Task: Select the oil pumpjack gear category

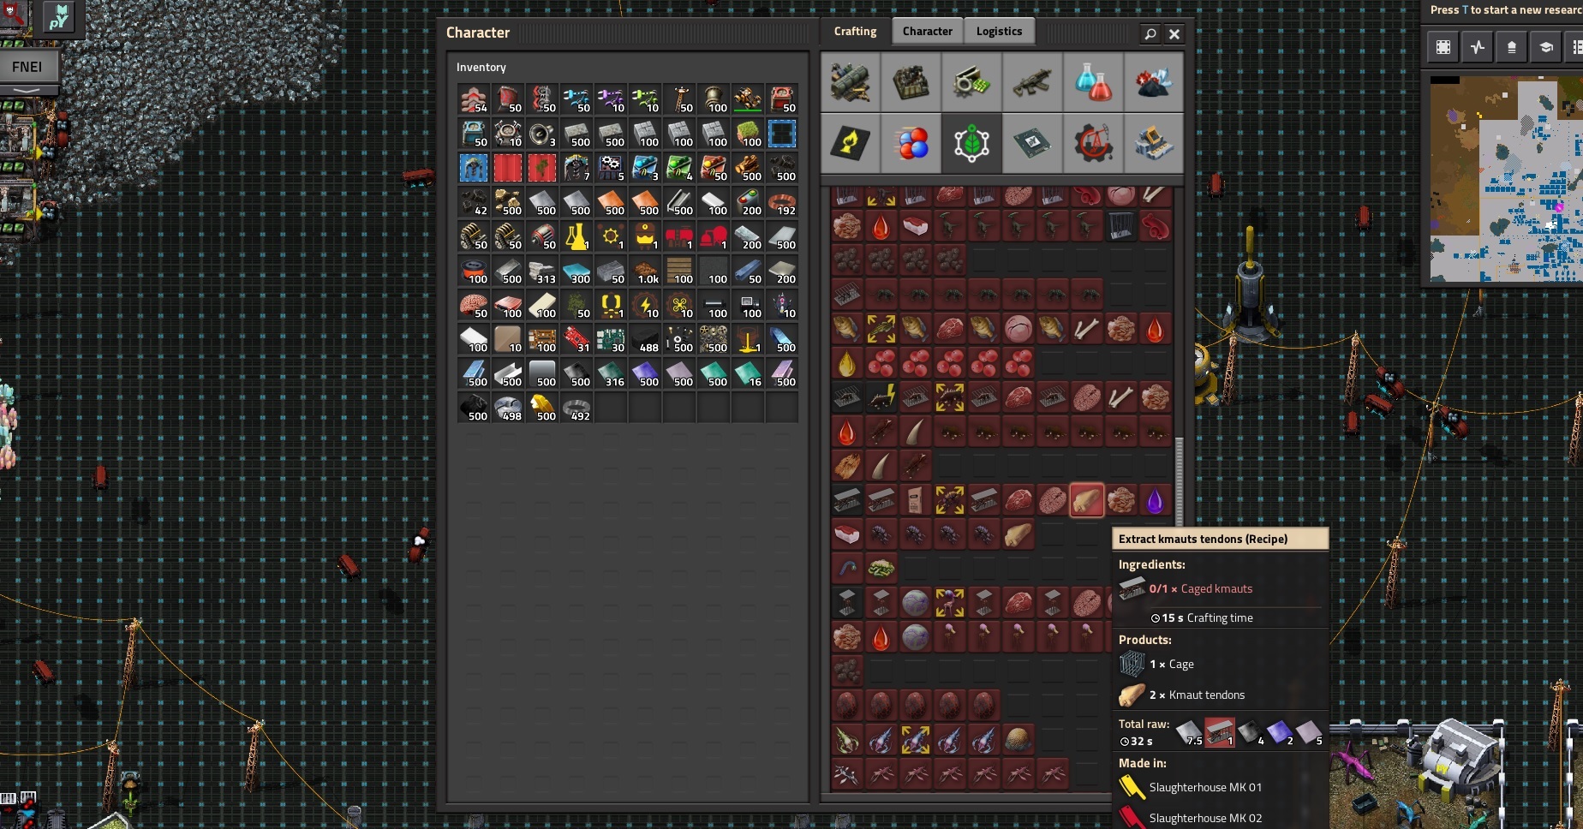Action: tap(1093, 143)
